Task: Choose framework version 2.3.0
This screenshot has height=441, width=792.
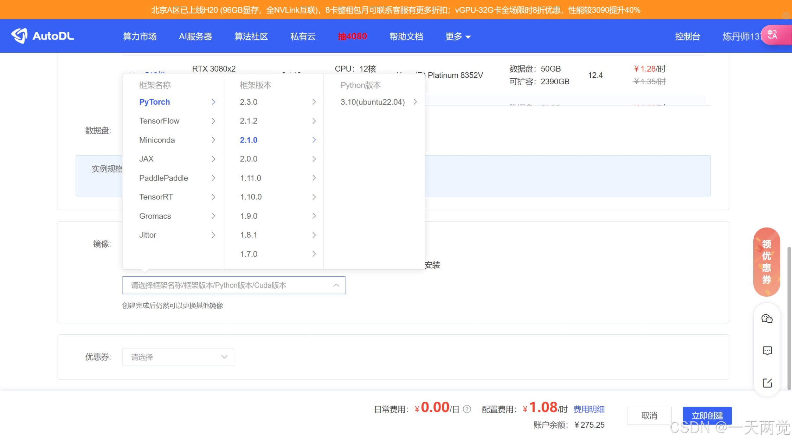Action: click(249, 102)
